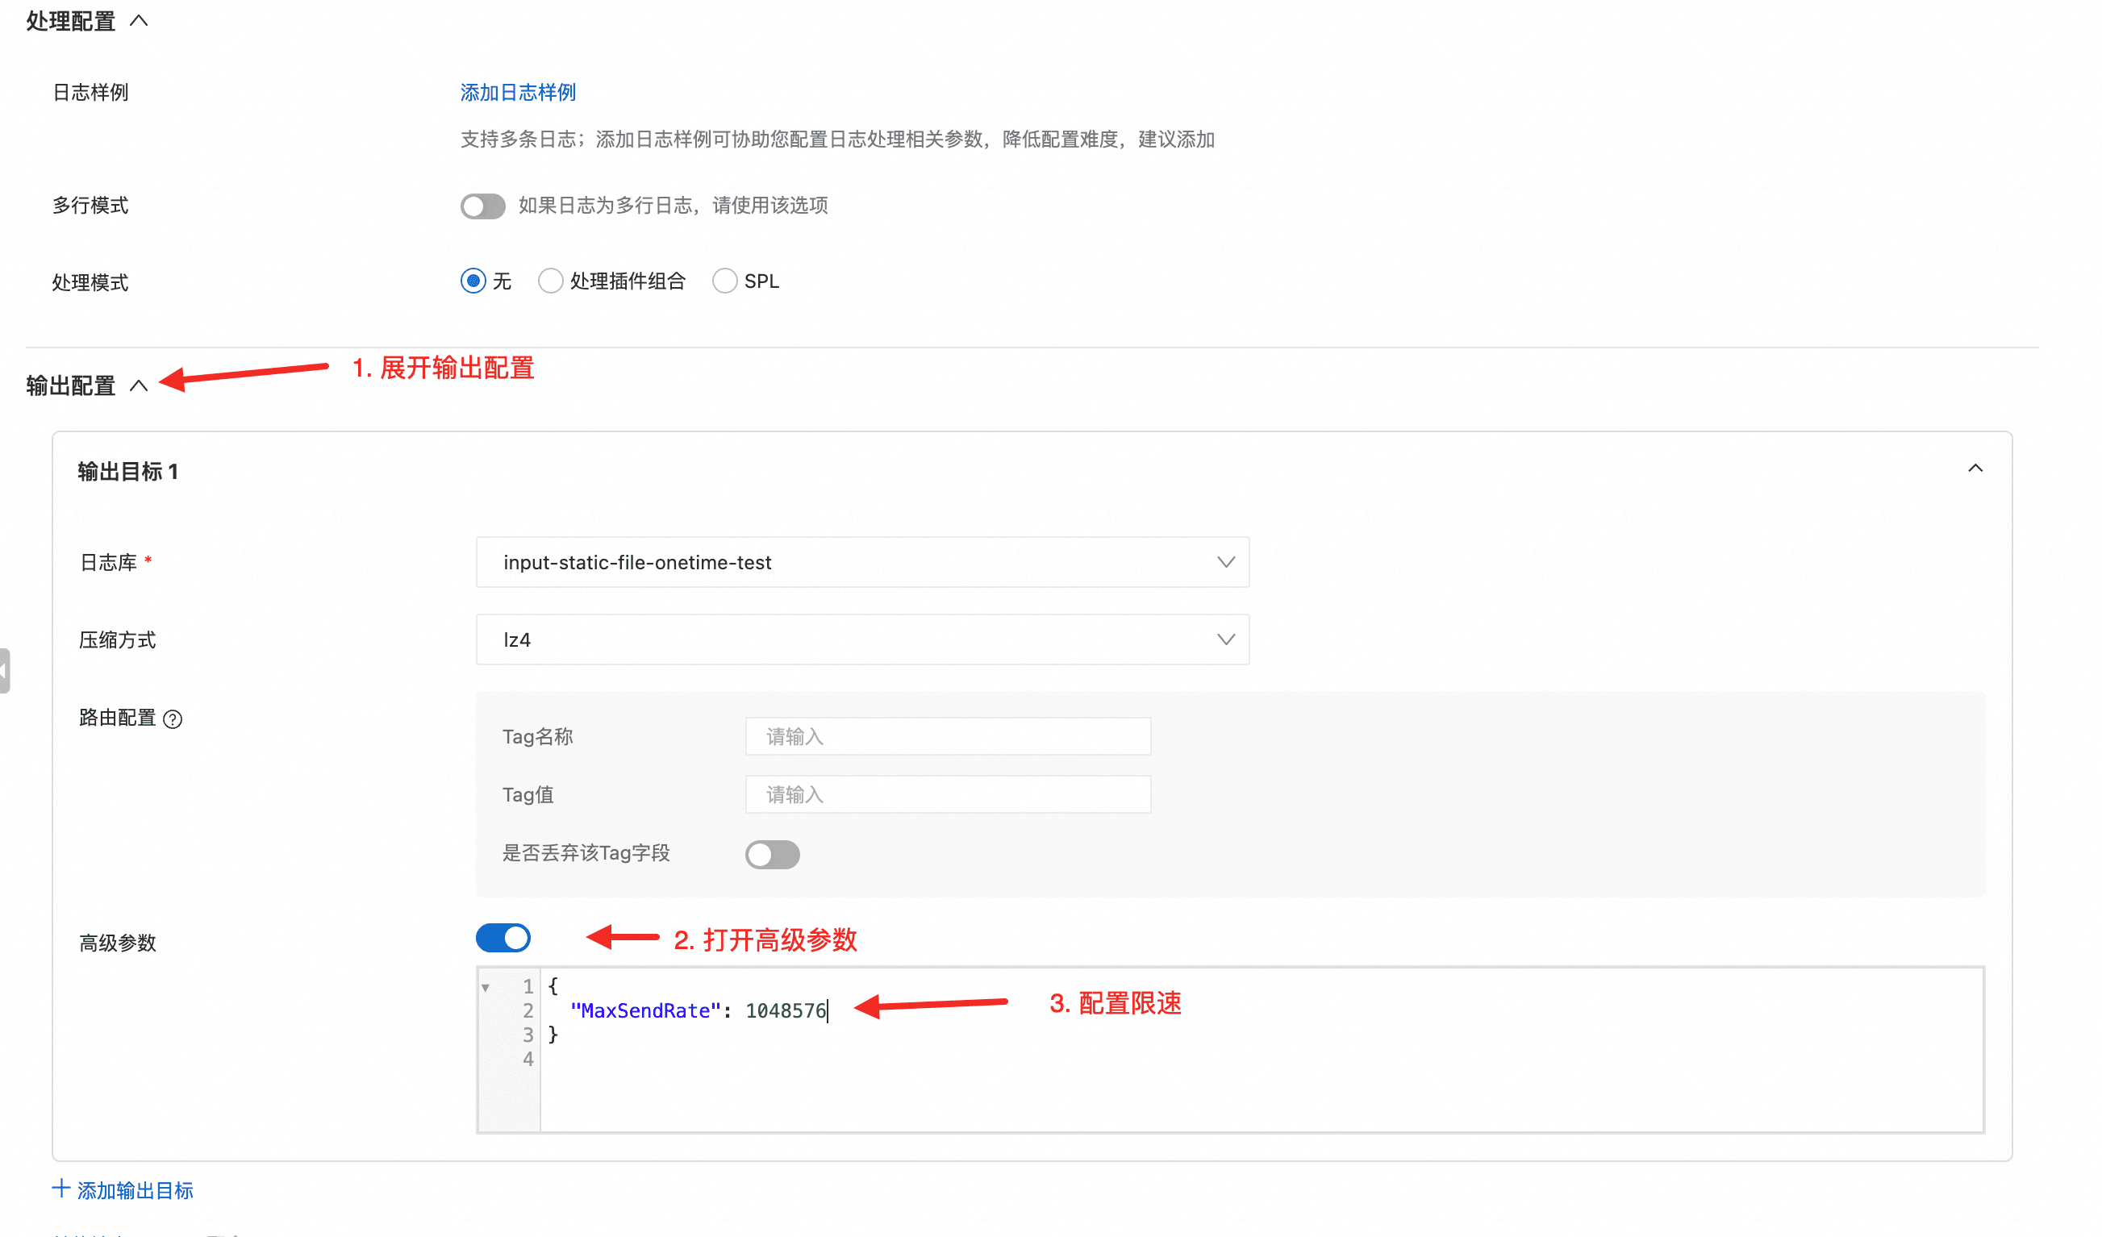Viewport: 2102px width, 1237px height.
Task: Click the left edge sidebar collapse handle
Action: point(4,672)
